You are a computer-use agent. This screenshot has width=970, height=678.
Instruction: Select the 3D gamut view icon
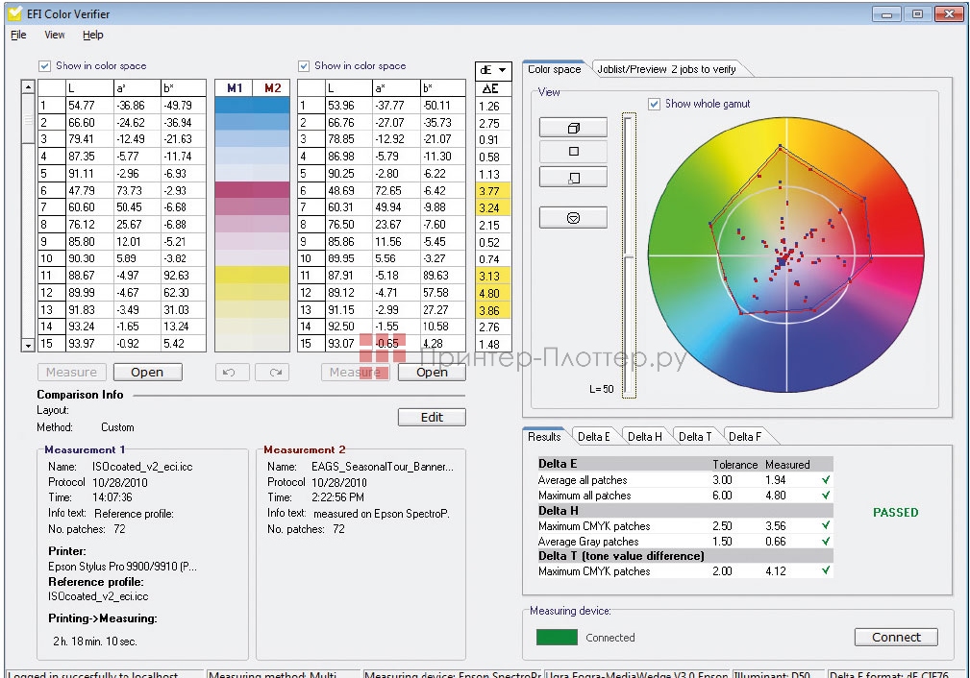[x=573, y=127]
